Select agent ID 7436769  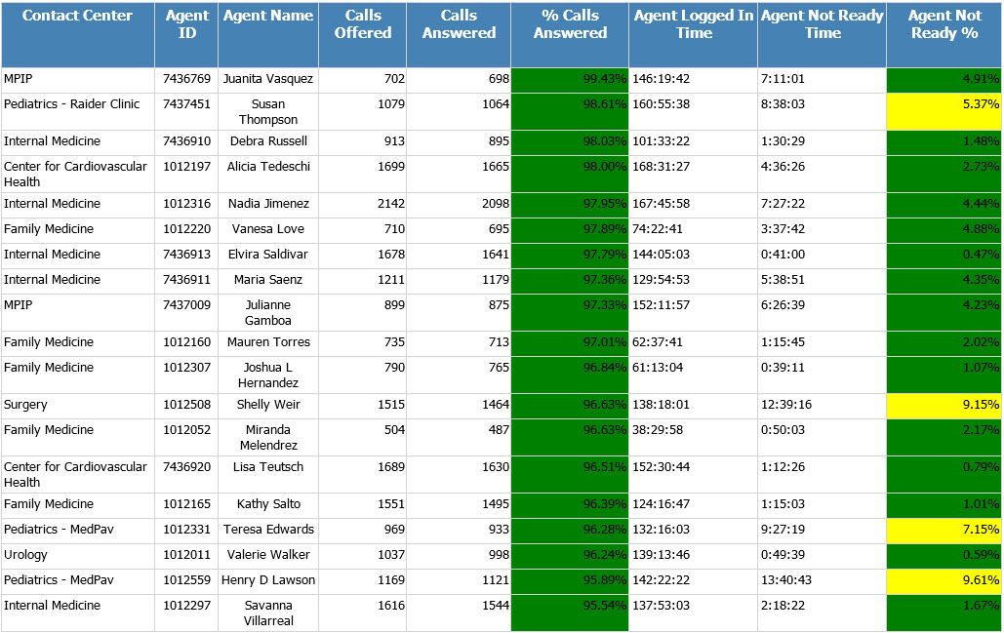click(186, 79)
